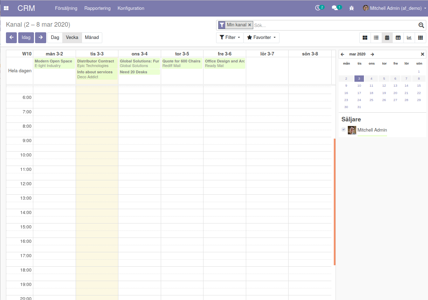This screenshot has height=300, width=428.
Task: Click in the Sök search field
Action: (334, 25)
